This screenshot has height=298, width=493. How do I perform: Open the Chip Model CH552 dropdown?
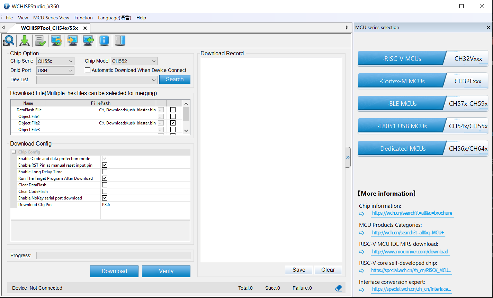pos(134,61)
